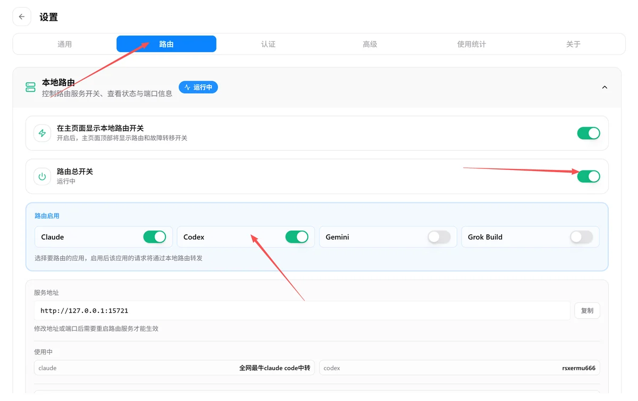Image resolution: width=638 pixels, height=401 pixels.
Task: Switch to the 使用统计 tab
Action: [x=472, y=44]
